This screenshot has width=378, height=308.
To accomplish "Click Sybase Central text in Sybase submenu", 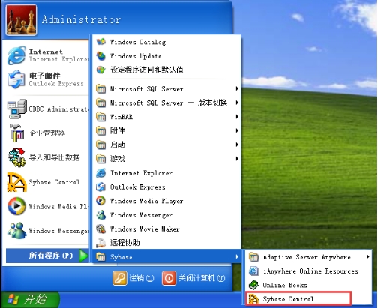I will (288, 299).
